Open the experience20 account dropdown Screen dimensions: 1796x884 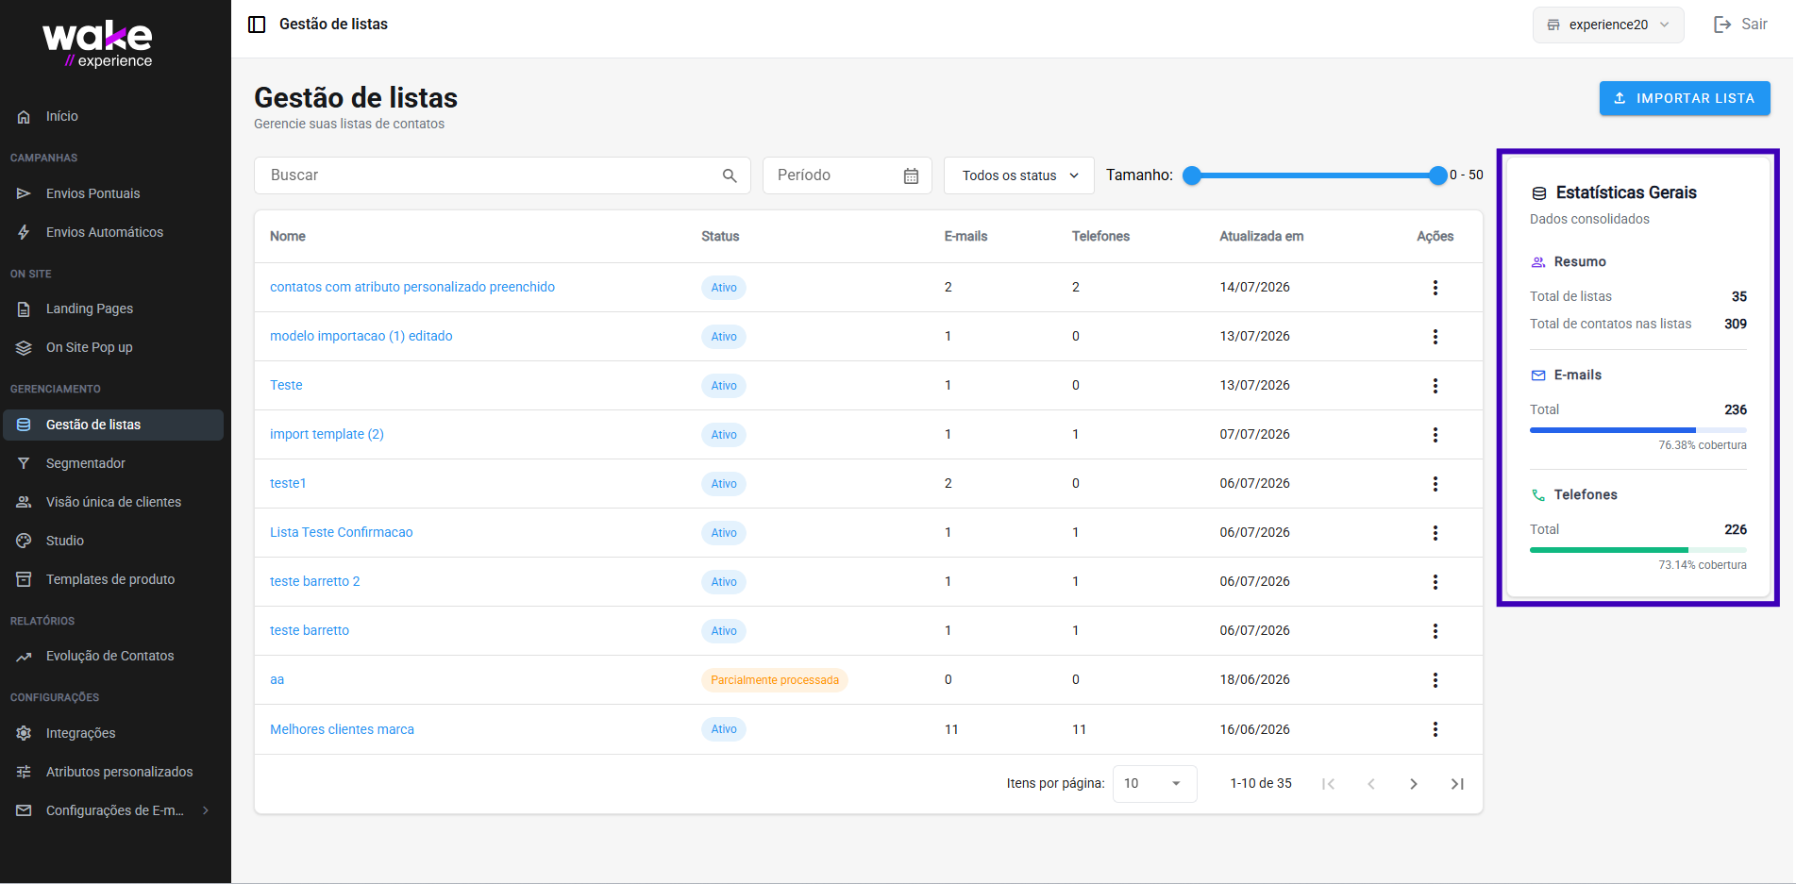click(x=1608, y=25)
